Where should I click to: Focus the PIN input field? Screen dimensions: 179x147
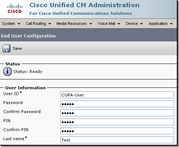tap(117, 122)
